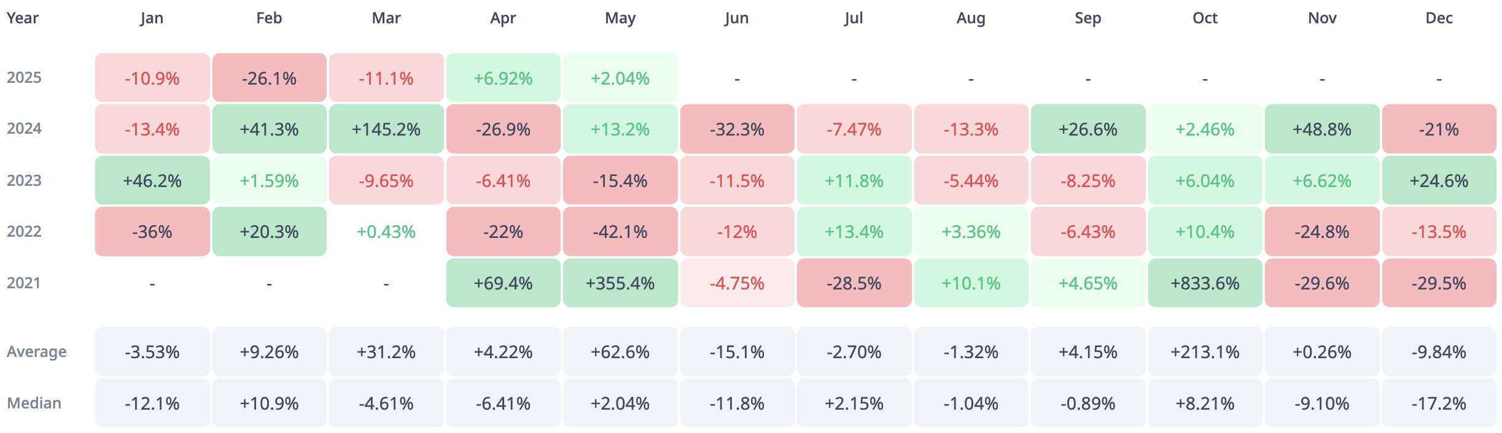Click the Average October +213.1% cell
Image resolution: width=1502 pixels, height=433 pixels.
[x=1205, y=352]
